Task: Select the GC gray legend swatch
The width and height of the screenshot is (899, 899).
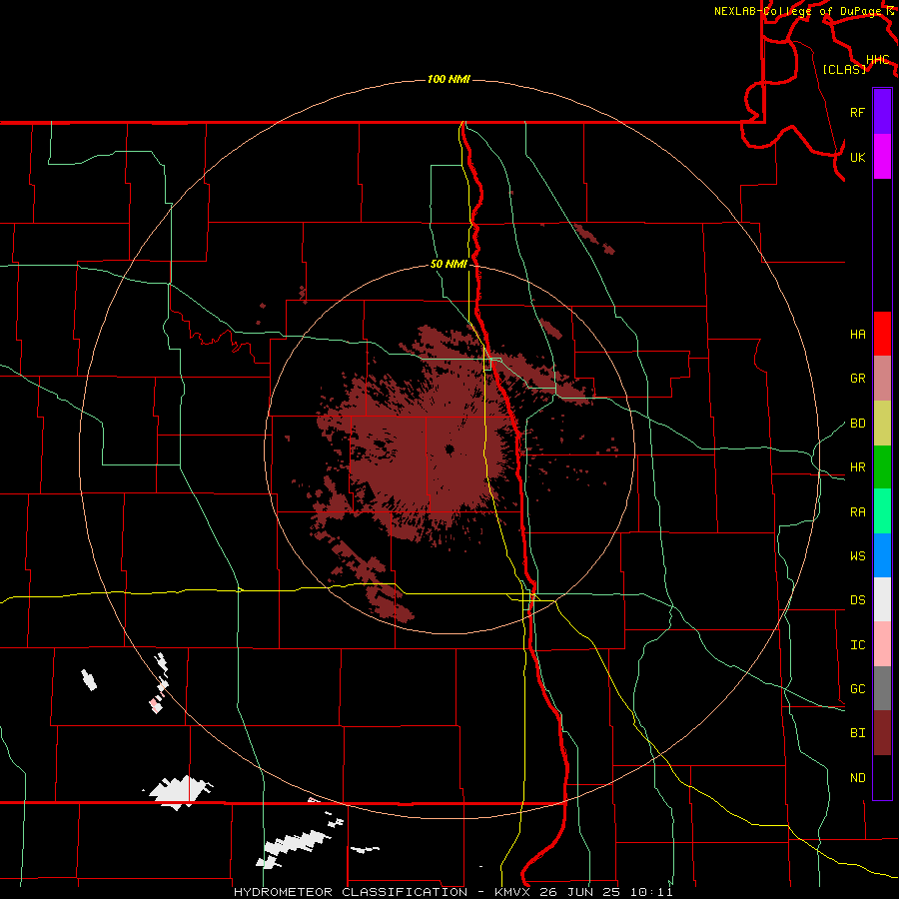Action: [x=882, y=688]
